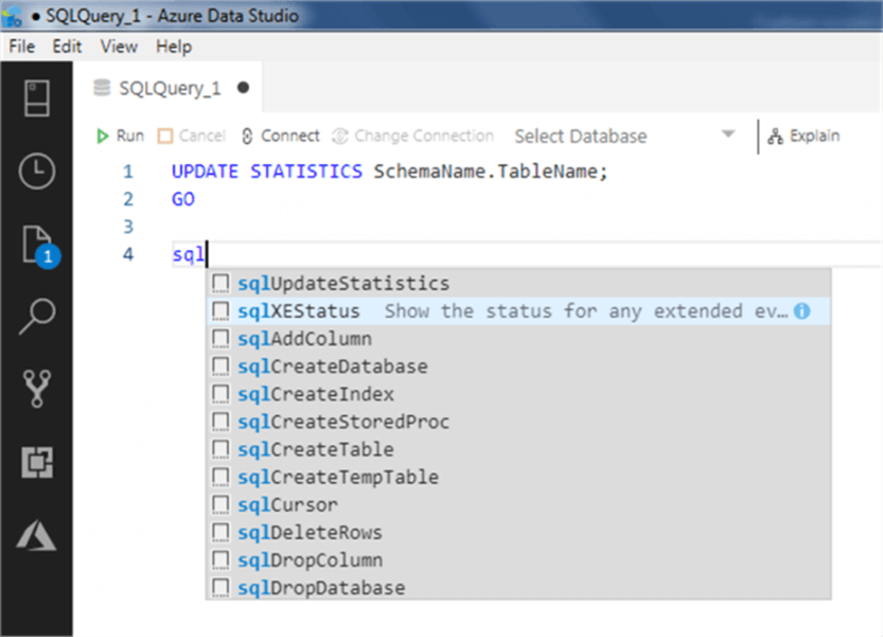Open the View menu
The width and height of the screenshot is (883, 637).
pyautogui.click(x=119, y=46)
